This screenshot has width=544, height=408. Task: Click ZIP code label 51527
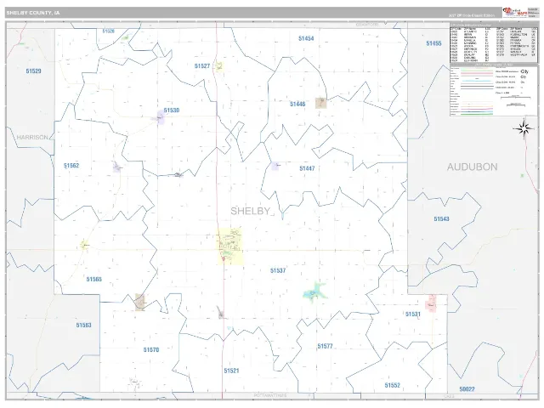(x=202, y=66)
